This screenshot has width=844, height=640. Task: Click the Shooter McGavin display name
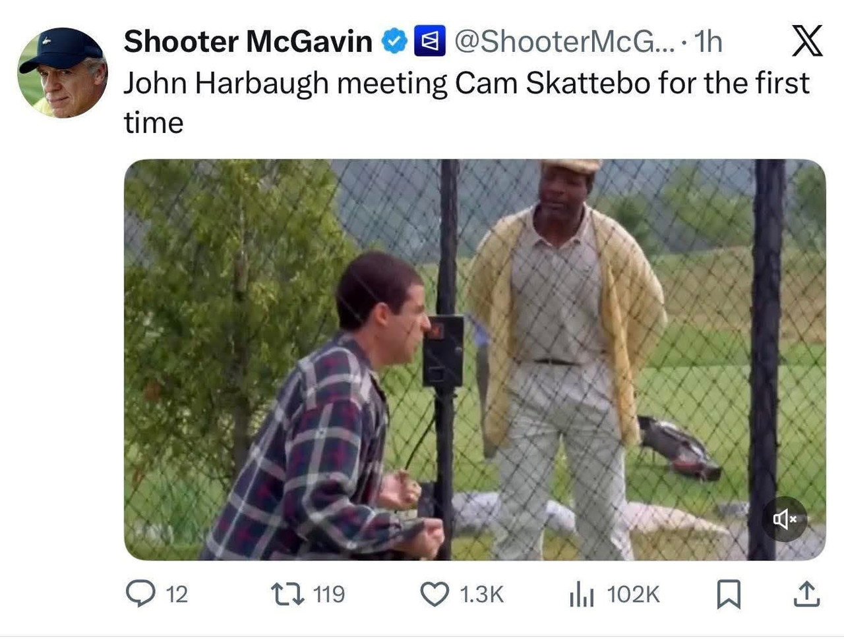pos(248,41)
